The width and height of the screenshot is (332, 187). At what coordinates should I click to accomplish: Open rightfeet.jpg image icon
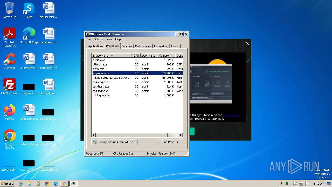(x=48, y=114)
